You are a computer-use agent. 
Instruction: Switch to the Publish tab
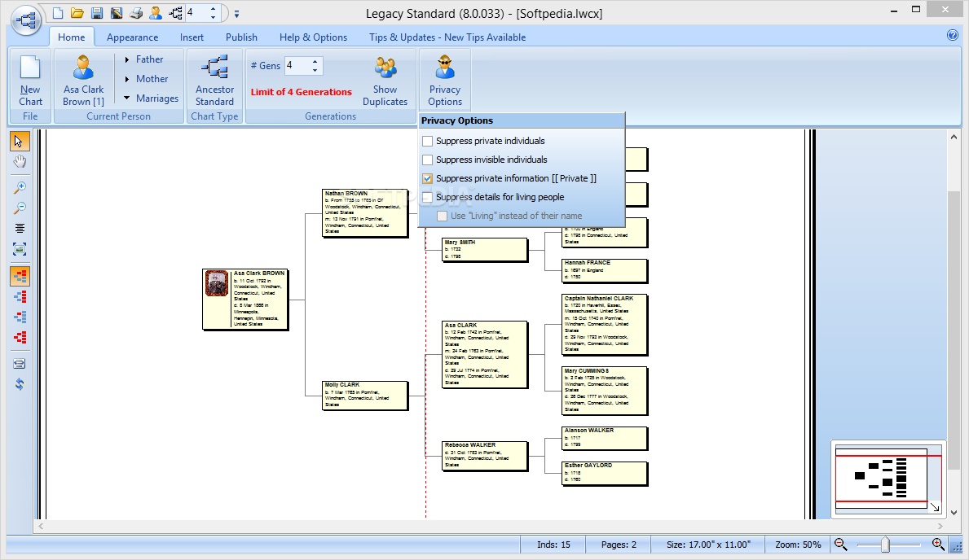241,37
